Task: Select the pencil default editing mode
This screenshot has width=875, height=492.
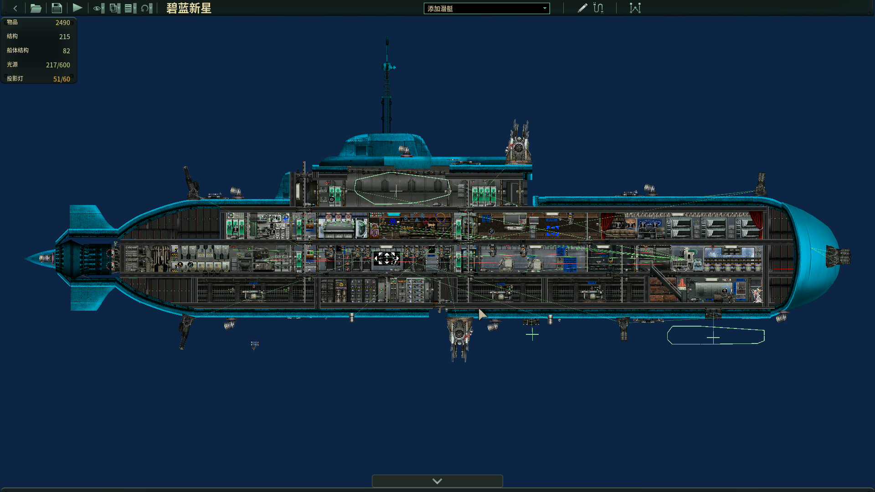Action: click(x=582, y=8)
